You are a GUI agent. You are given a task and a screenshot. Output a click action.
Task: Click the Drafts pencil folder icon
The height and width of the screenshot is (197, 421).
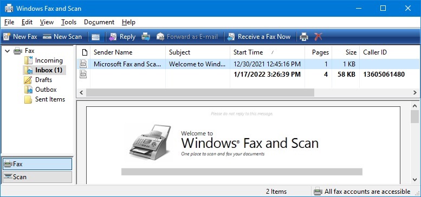coord(28,80)
